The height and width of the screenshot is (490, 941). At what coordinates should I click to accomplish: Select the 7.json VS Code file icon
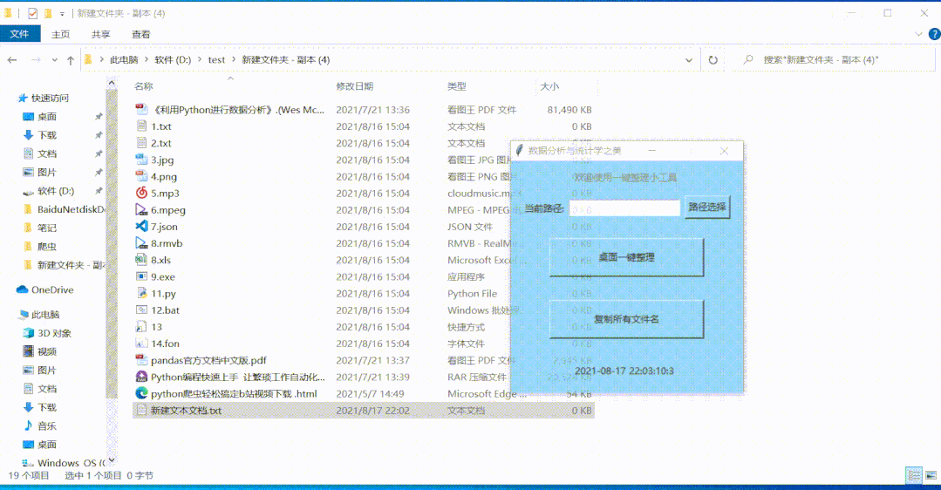(141, 227)
